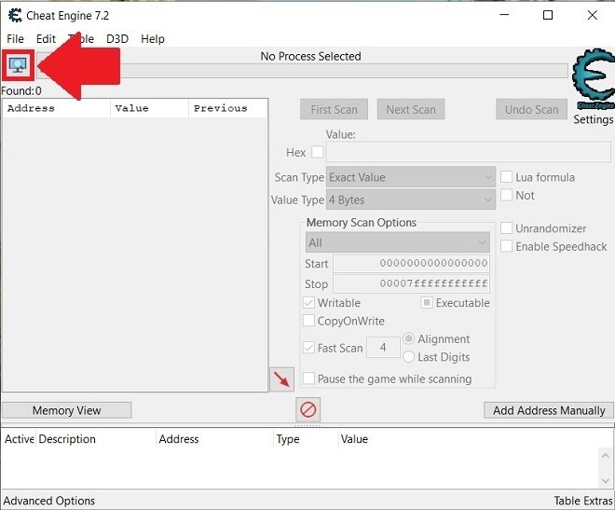The height and width of the screenshot is (510, 615).
Task: Open the File menu
Action: click(15, 39)
